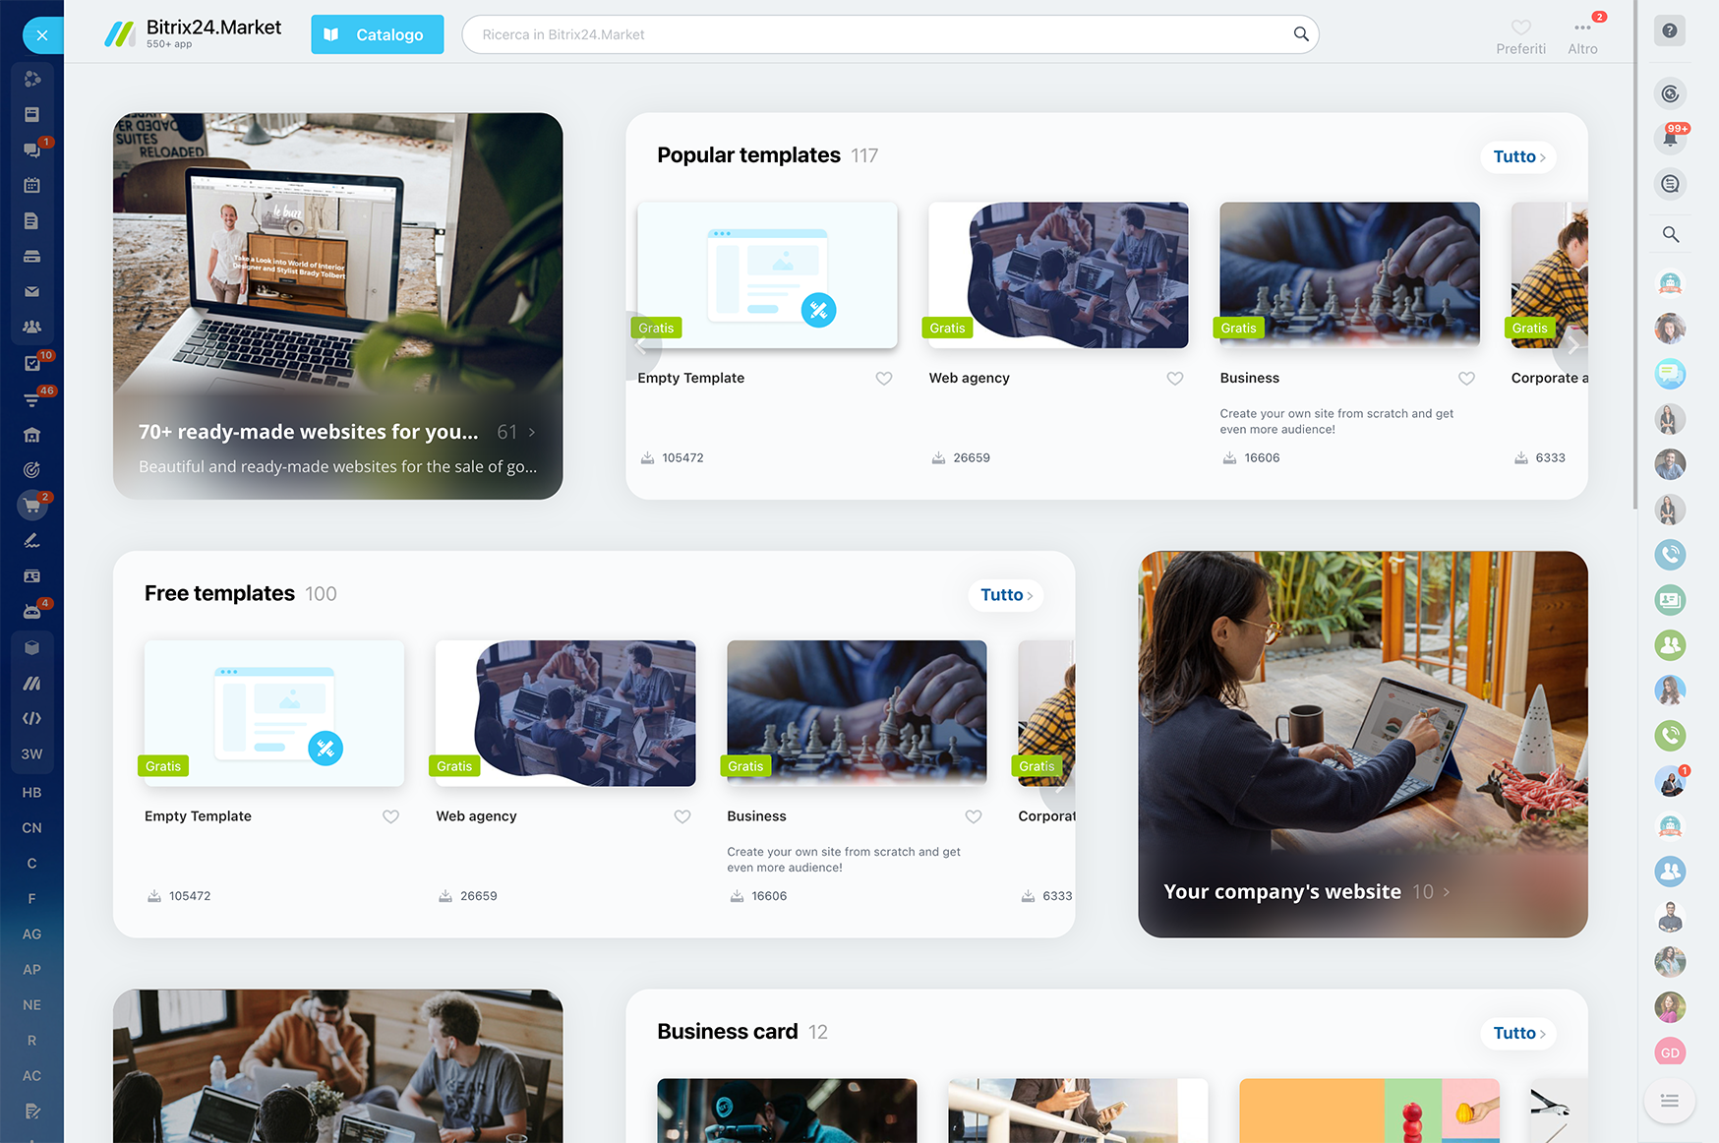1719x1143 pixels.
Task: Click the developer code brackets icon in sidebar
Action: 32,718
